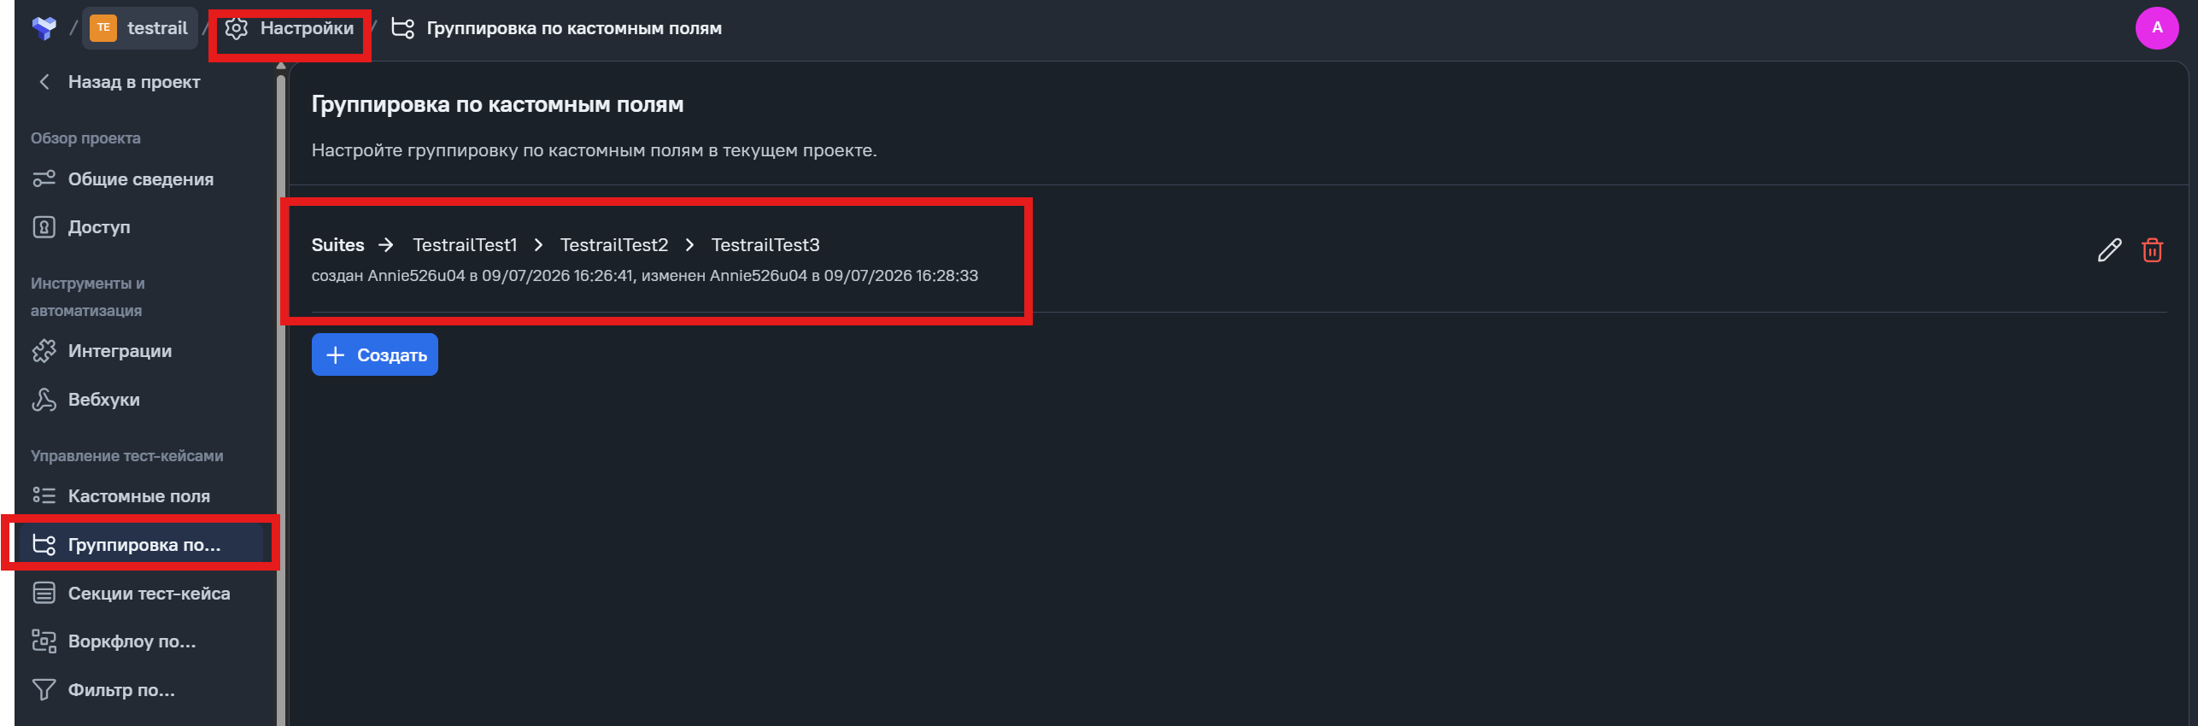The width and height of the screenshot is (2198, 726).
Task: Click the Доступ lock icon
Action: tap(44, 227)
